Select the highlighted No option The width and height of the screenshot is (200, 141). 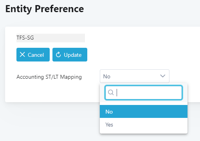pyautogui.click(x=144, y=112)
